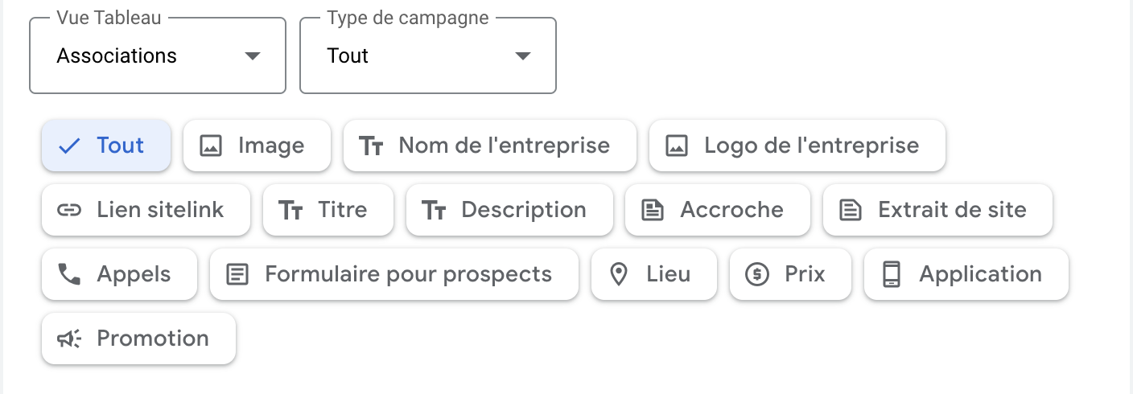Open the Type de campagne dropdown arrow

click(x=523, y=56)
